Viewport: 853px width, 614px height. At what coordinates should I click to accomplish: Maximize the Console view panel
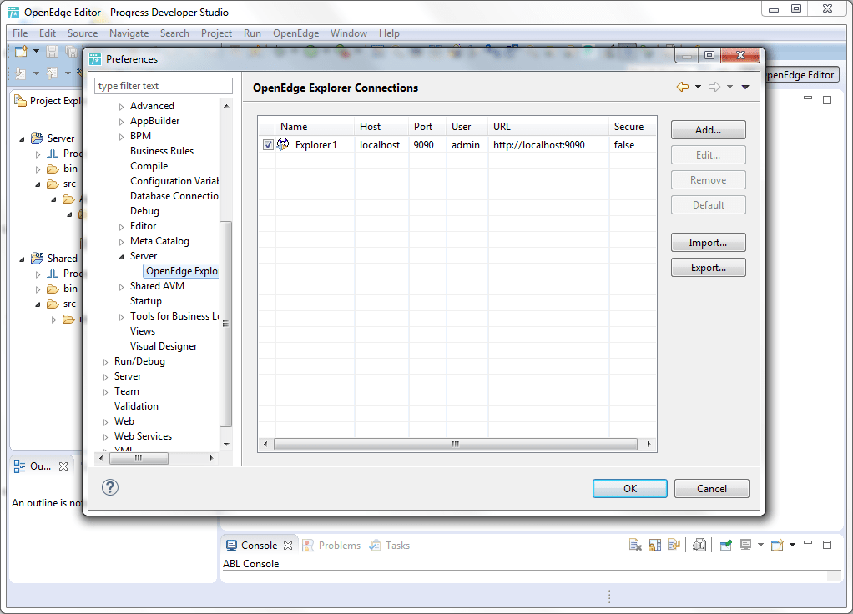(x=827, y=545)
